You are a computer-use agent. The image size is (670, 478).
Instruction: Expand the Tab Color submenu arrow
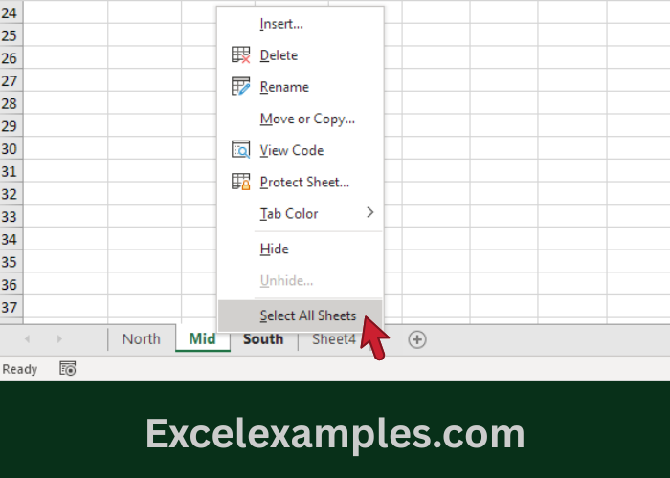pyautogui.click(x=369, y=213)
